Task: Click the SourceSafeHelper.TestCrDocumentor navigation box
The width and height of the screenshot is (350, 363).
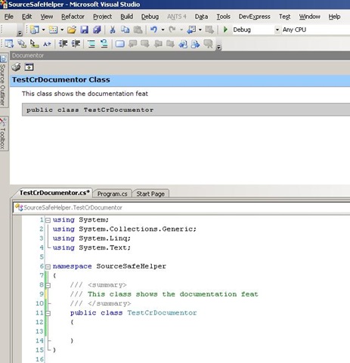Action: pos(181,208)
